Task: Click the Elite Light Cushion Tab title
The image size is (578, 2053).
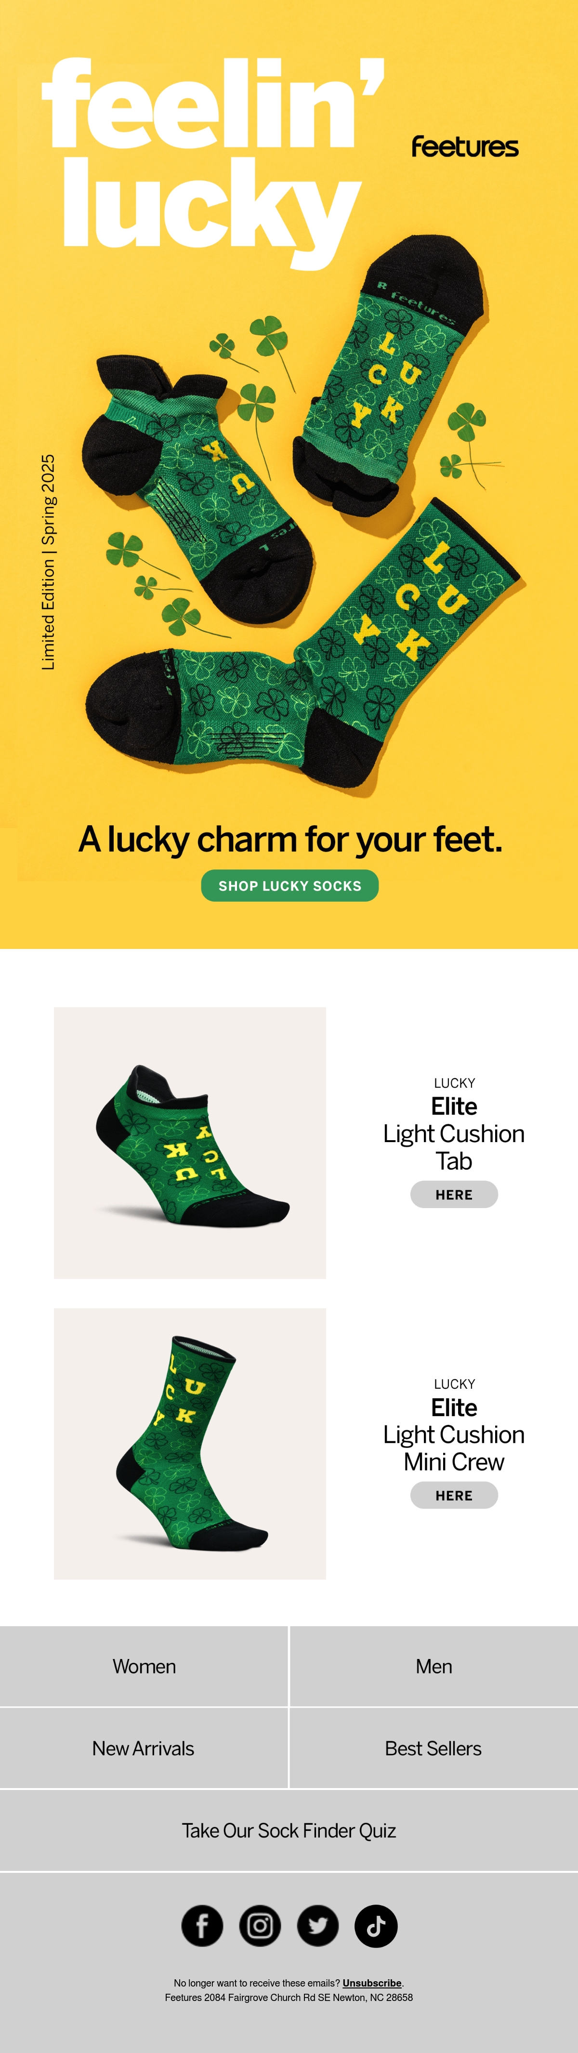Action: [x=454, y=1133]
